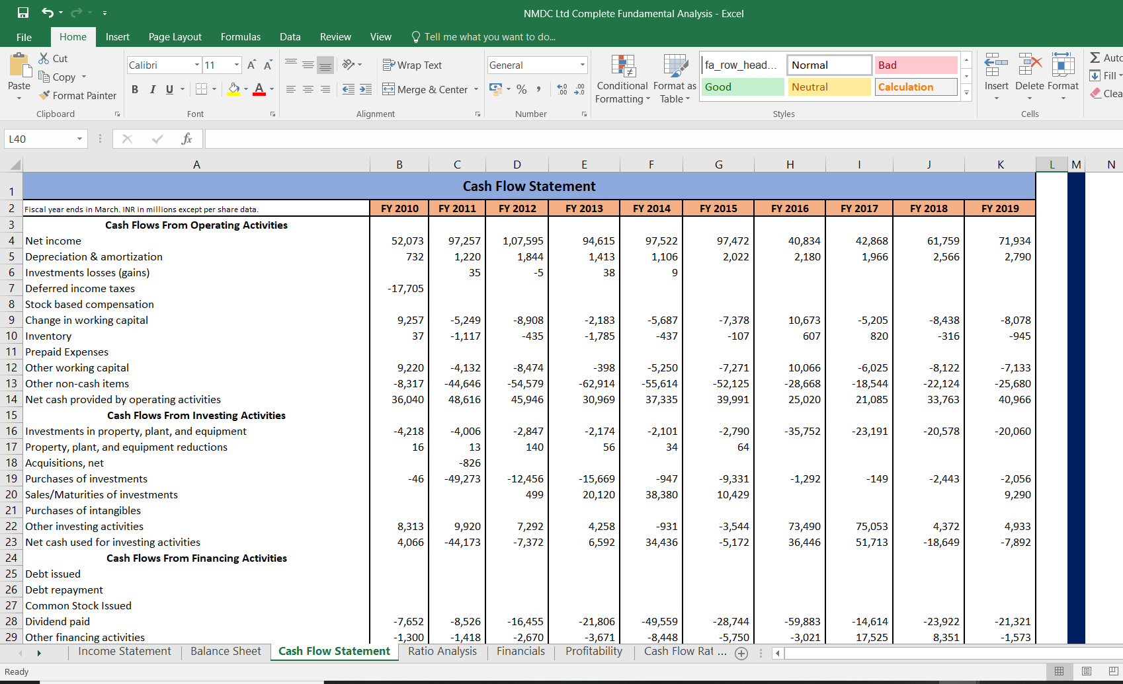Click the Copy icon
The width and height of the screenshot is (1123, 684).
[44, 77]
